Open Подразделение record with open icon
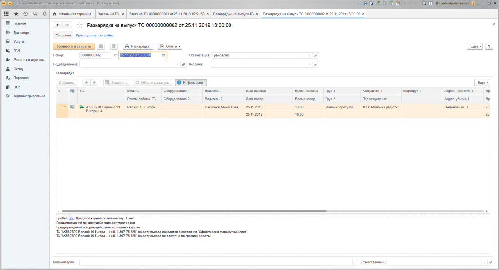Viewport: 499px width, 270px height. click(183, 64)
